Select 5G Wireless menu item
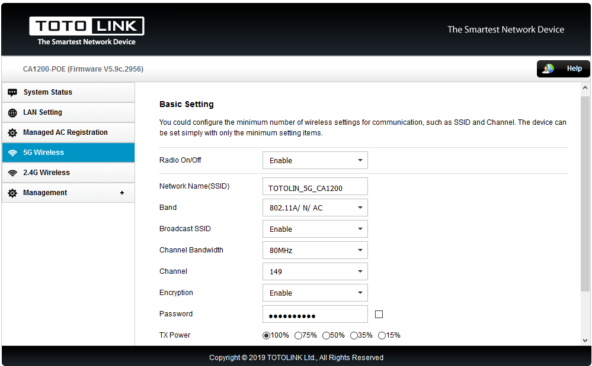592x366 pixels. (x=68, y=153)
